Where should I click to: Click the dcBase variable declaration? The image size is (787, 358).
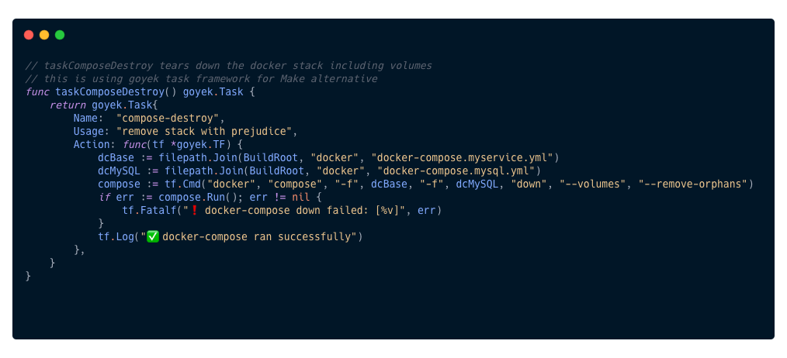pos(116,157)
